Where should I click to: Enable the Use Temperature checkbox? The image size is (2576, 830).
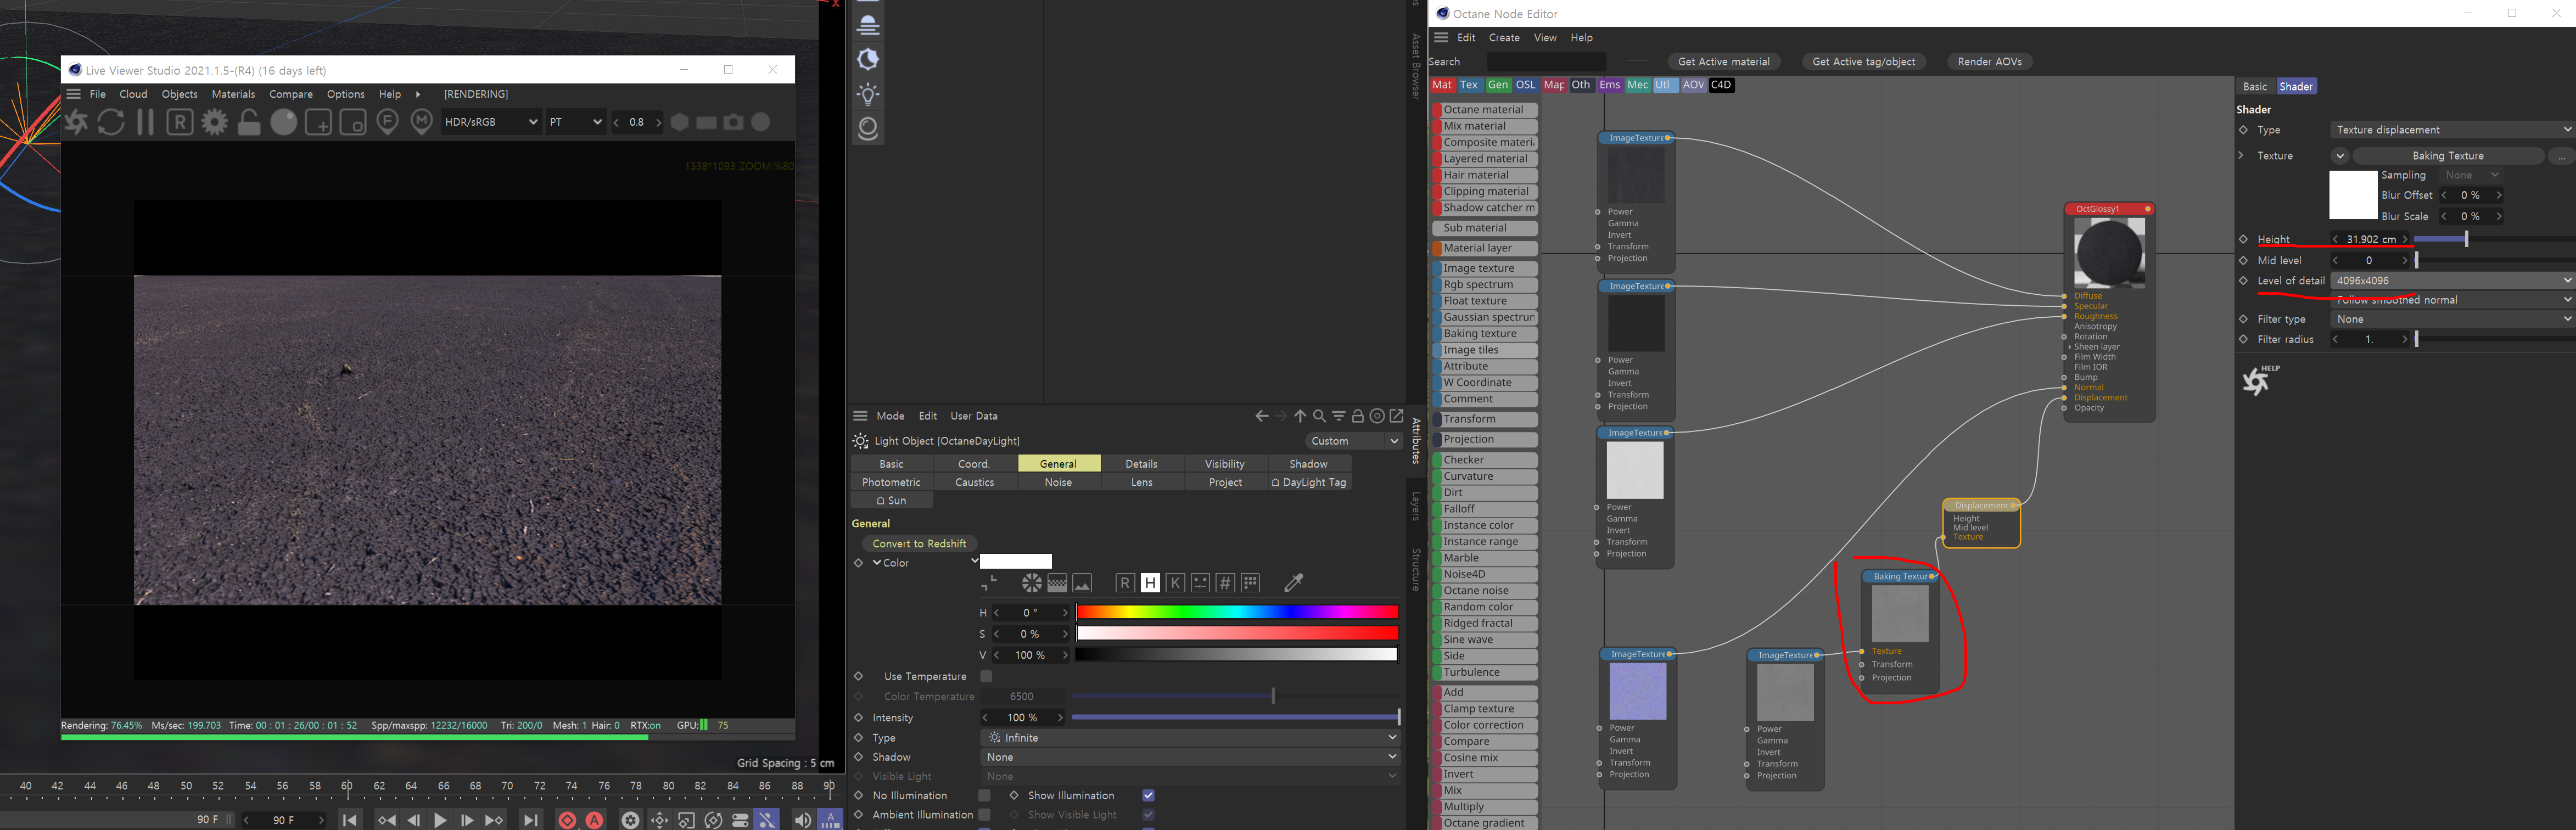[986, 676]
